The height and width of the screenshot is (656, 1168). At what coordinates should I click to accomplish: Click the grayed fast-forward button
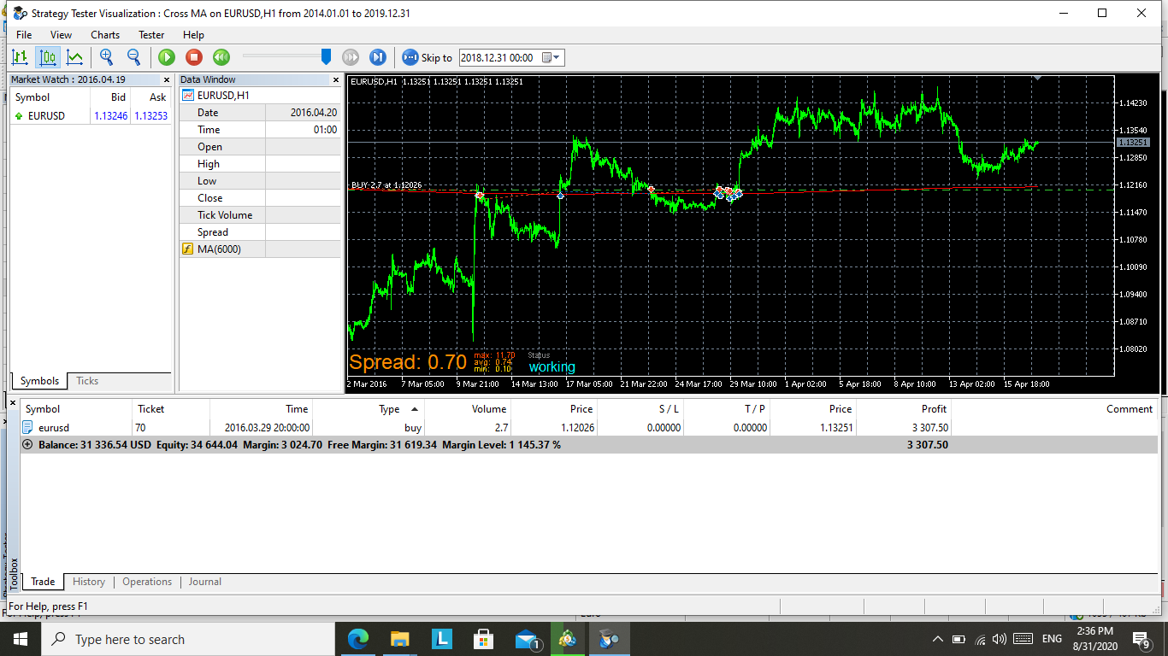pos(350,57)
